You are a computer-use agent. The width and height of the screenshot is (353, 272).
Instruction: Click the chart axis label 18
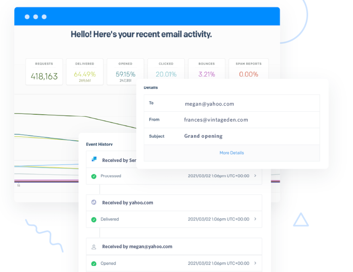[18, 186]
